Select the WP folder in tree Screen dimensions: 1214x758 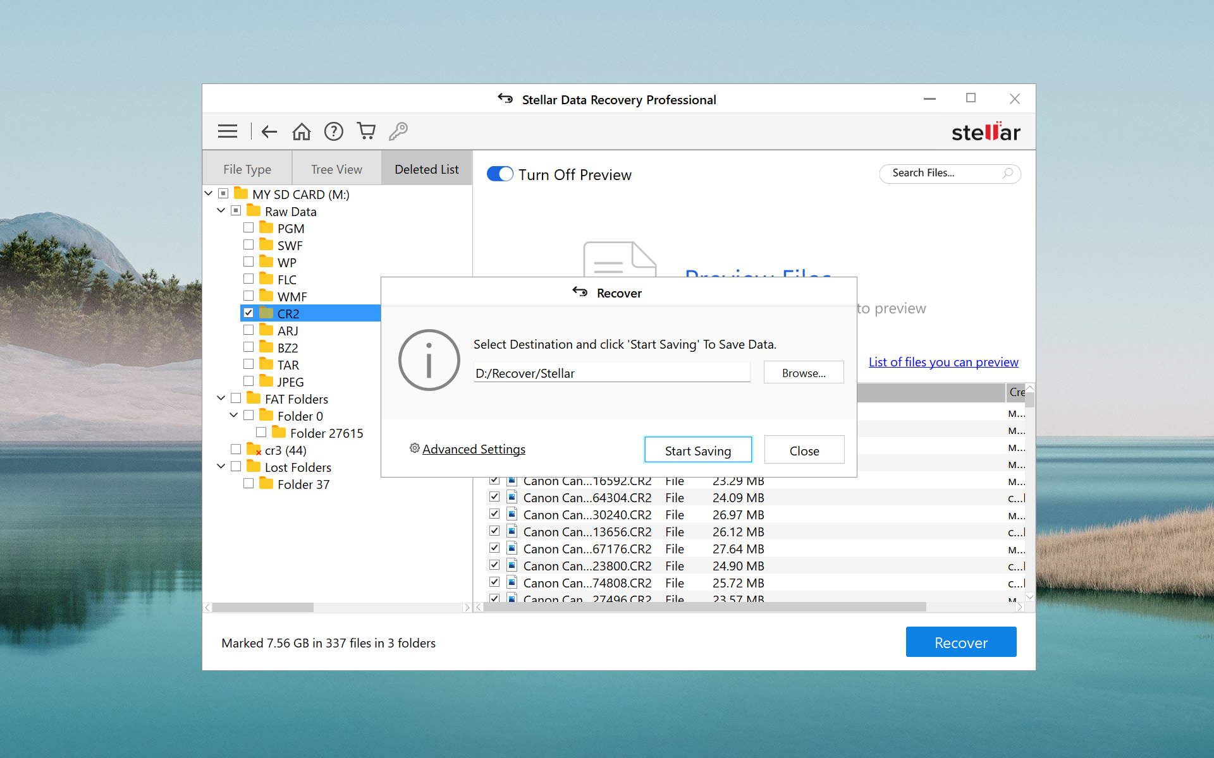(x=286, y=262)
